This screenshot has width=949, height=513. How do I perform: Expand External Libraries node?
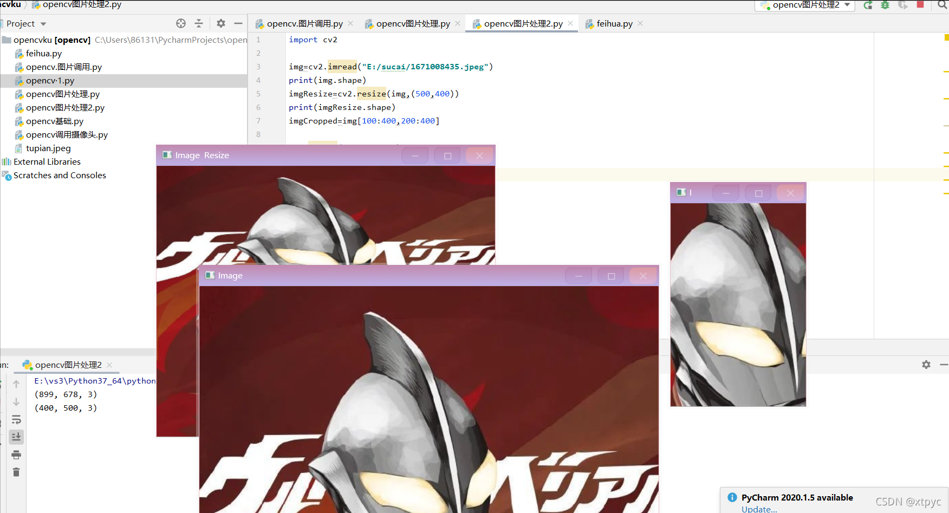[47, 161]
